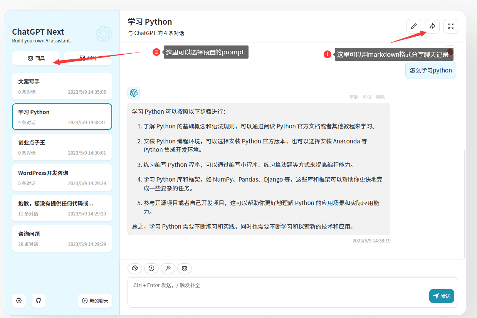Click the pencil edit chat title icon

[x=413, y=26]
